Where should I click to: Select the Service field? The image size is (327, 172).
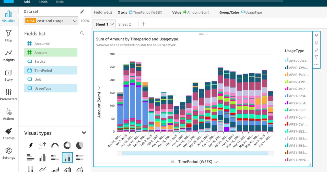(51, 62)
